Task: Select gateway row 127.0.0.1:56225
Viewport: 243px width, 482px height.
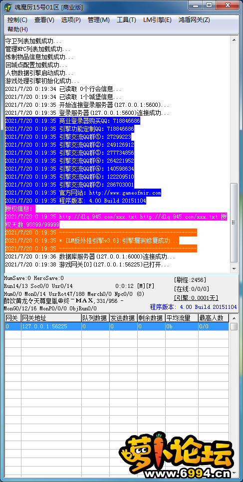Action: 117,326
